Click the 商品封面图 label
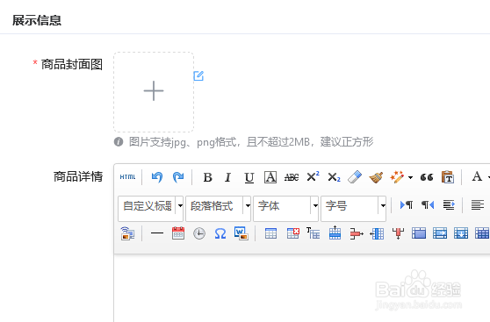 tap(72, 64)
